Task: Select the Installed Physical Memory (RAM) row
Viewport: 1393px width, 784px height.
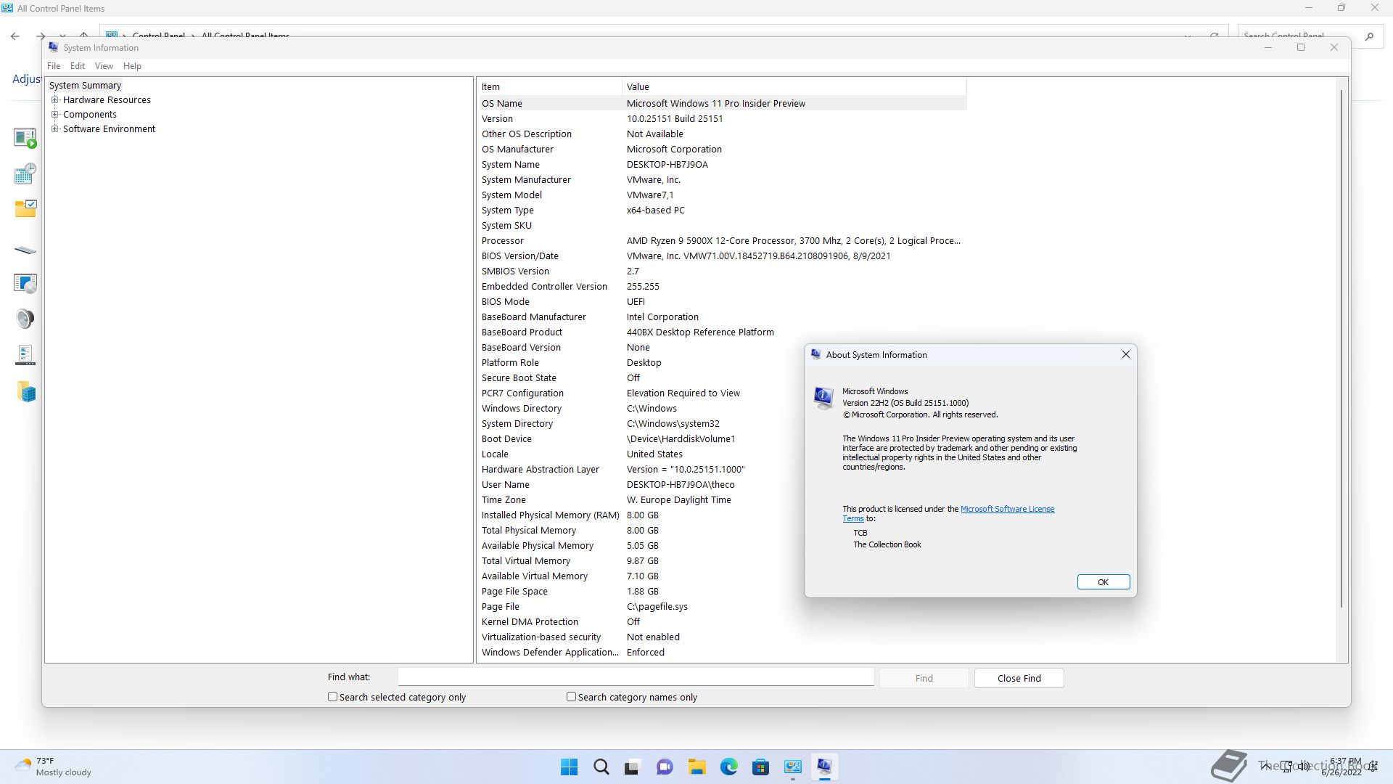Action: [722, 515]
